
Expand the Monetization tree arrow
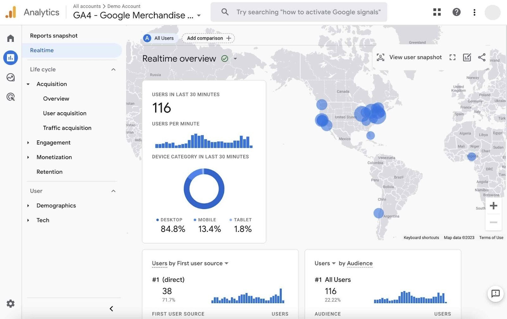click(28, 157)
